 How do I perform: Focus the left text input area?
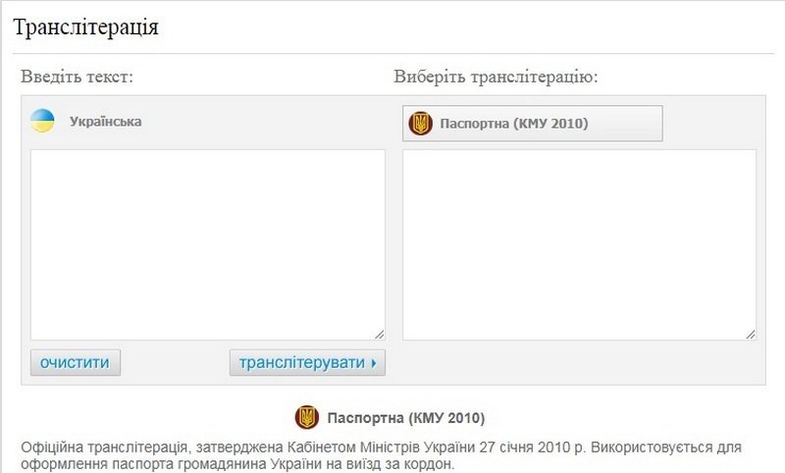pyautogui.click(x=207, y=244)
